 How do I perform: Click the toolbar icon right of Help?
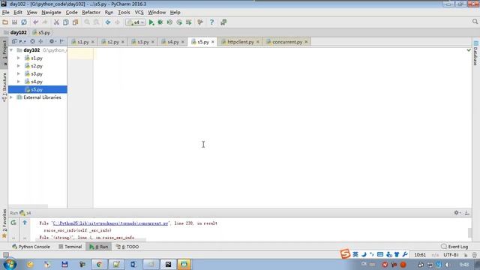pyautogui.click(x=223, y=22)
